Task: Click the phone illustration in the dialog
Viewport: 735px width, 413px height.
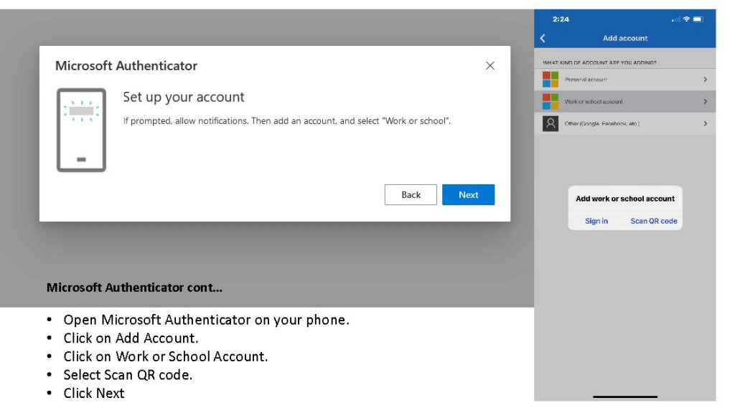Action: coord(83,132)
